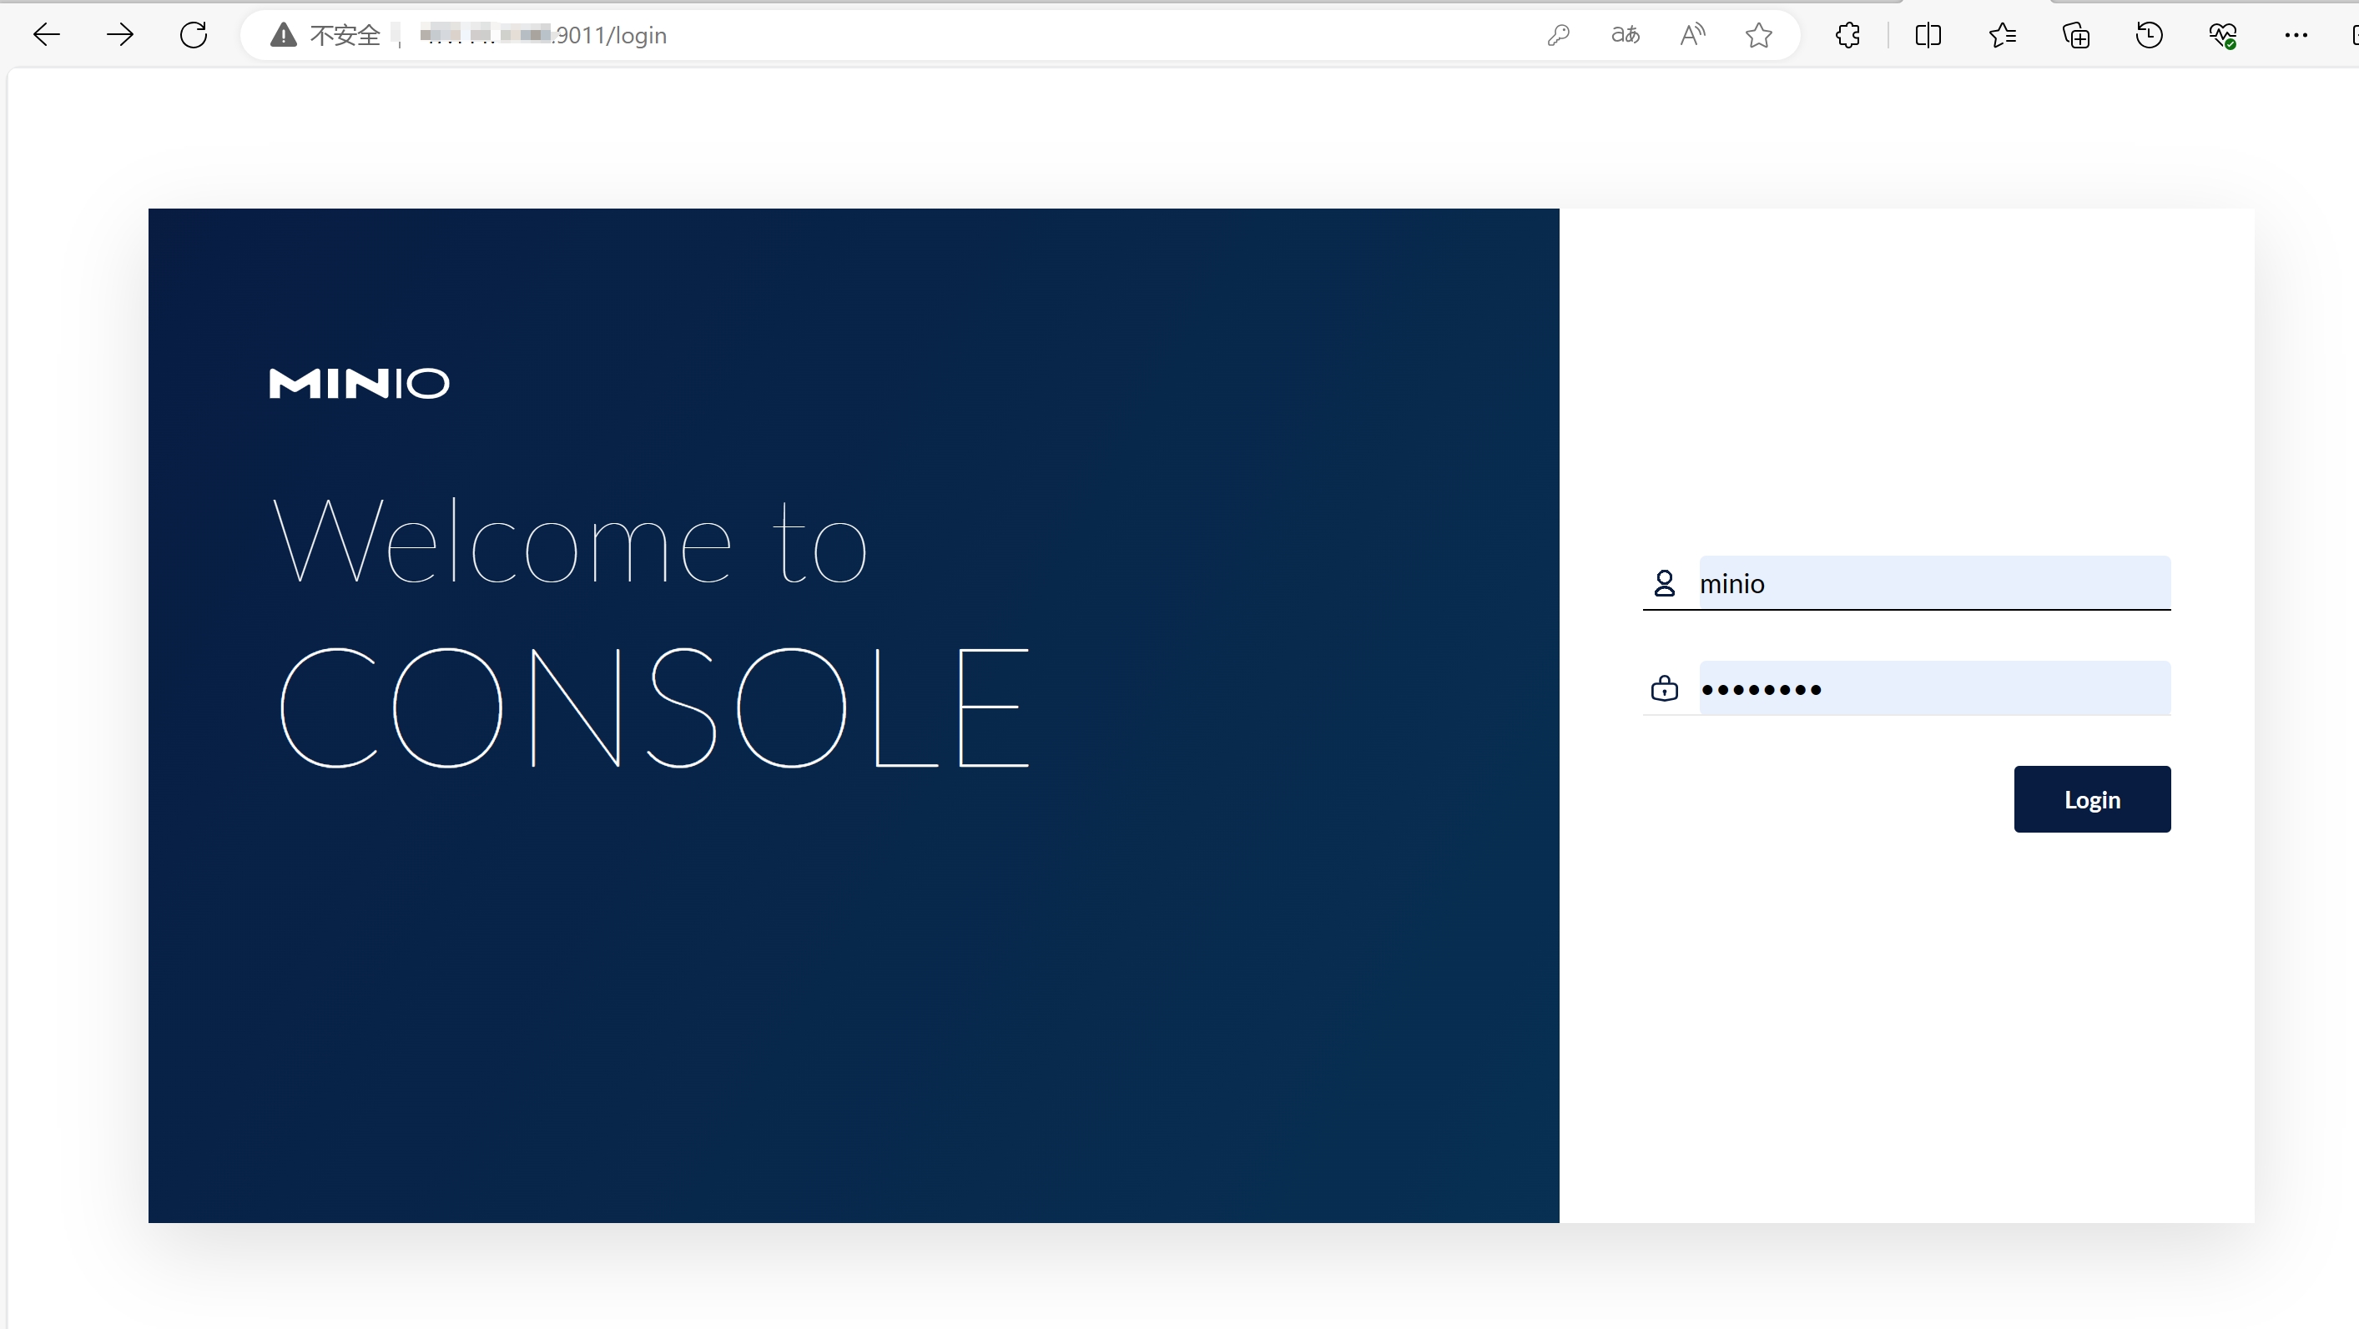Click the MinIO logo
The height and width of the screenshot is (1329, 2359).
[359, 383]
